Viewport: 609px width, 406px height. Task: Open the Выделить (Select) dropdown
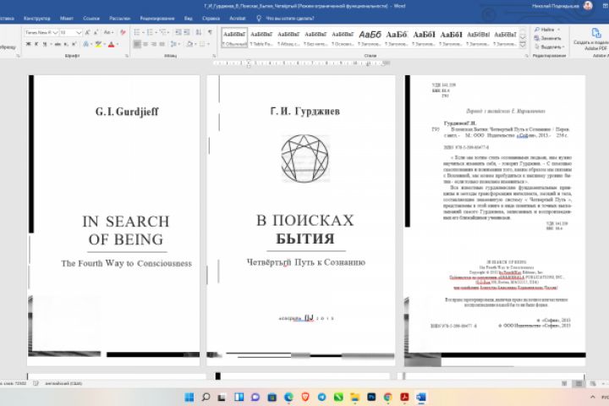[x=549, y=47]
